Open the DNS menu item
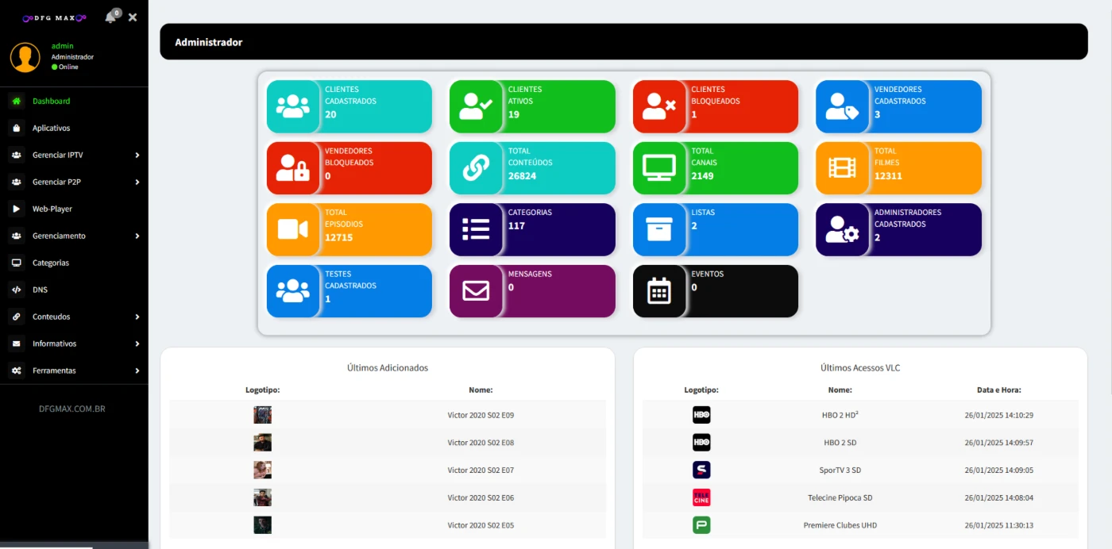Screen dimensions: 1112x549 coord(40,290)
